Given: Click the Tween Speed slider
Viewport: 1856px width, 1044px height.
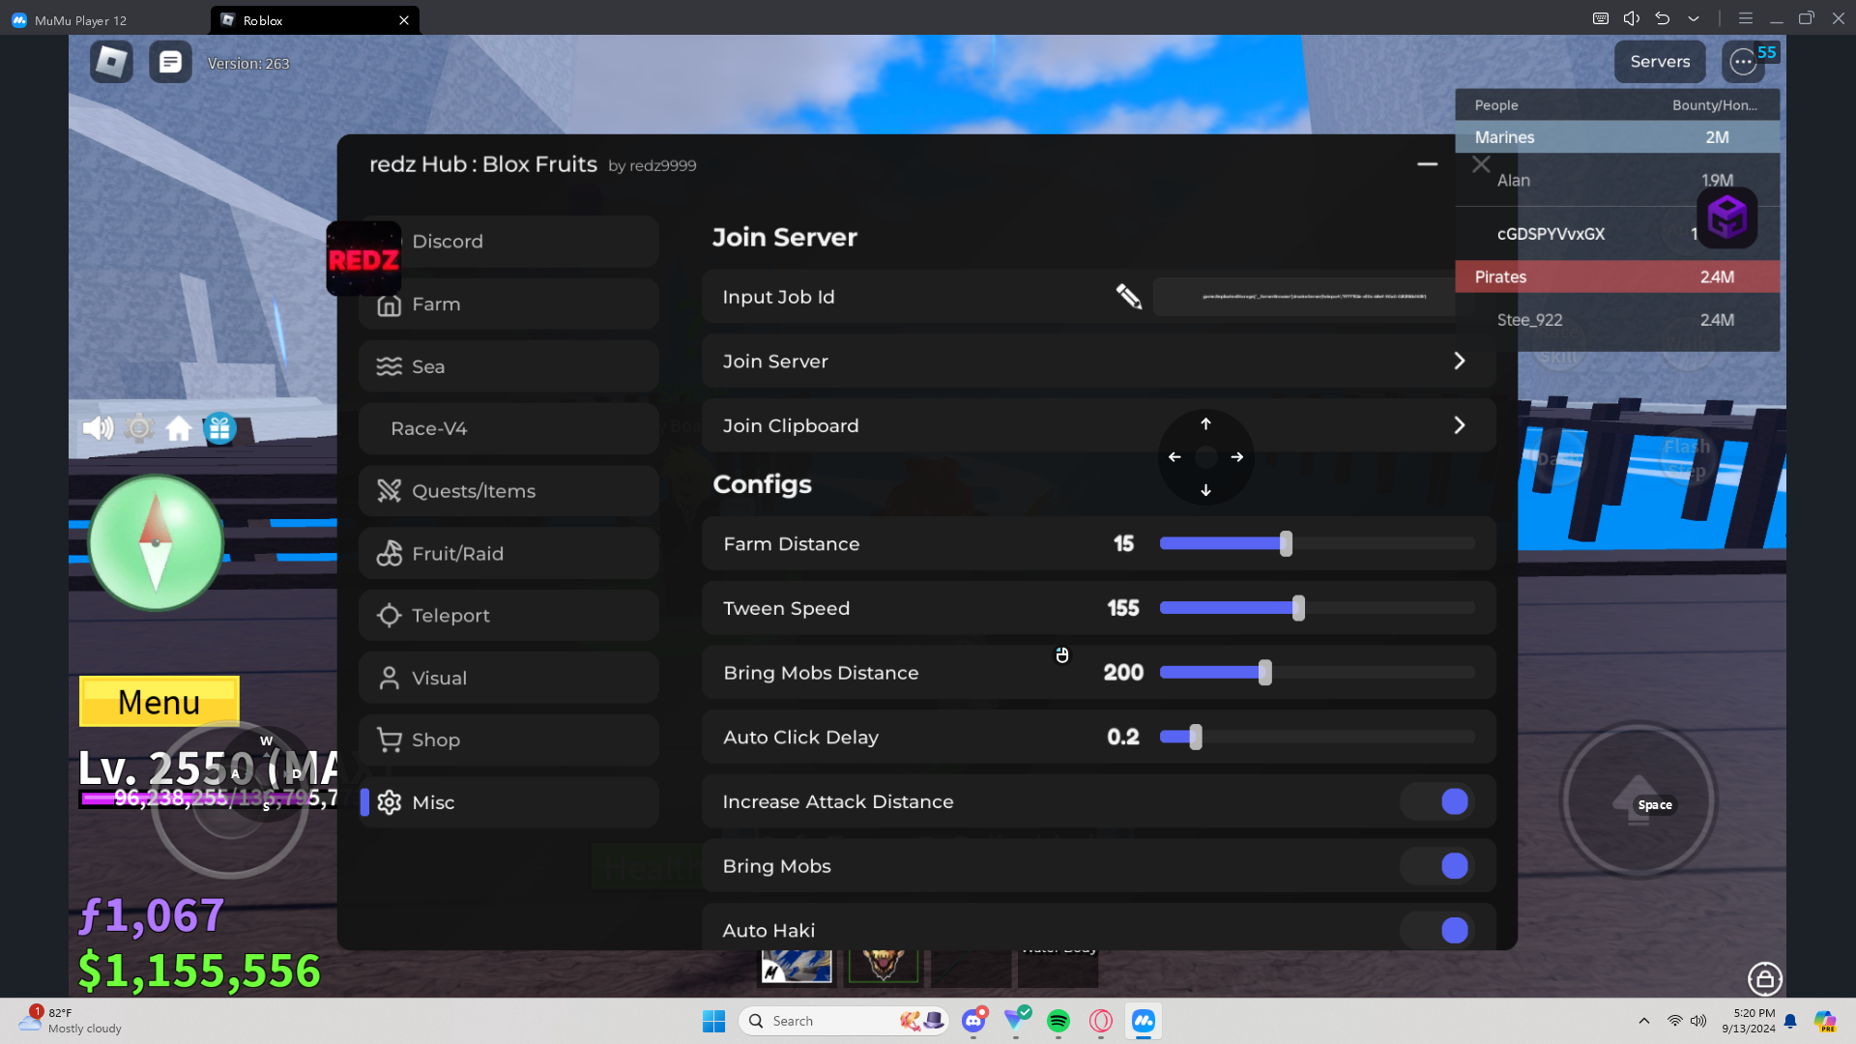Looking at the screenshot, I should pos(1318,608).
